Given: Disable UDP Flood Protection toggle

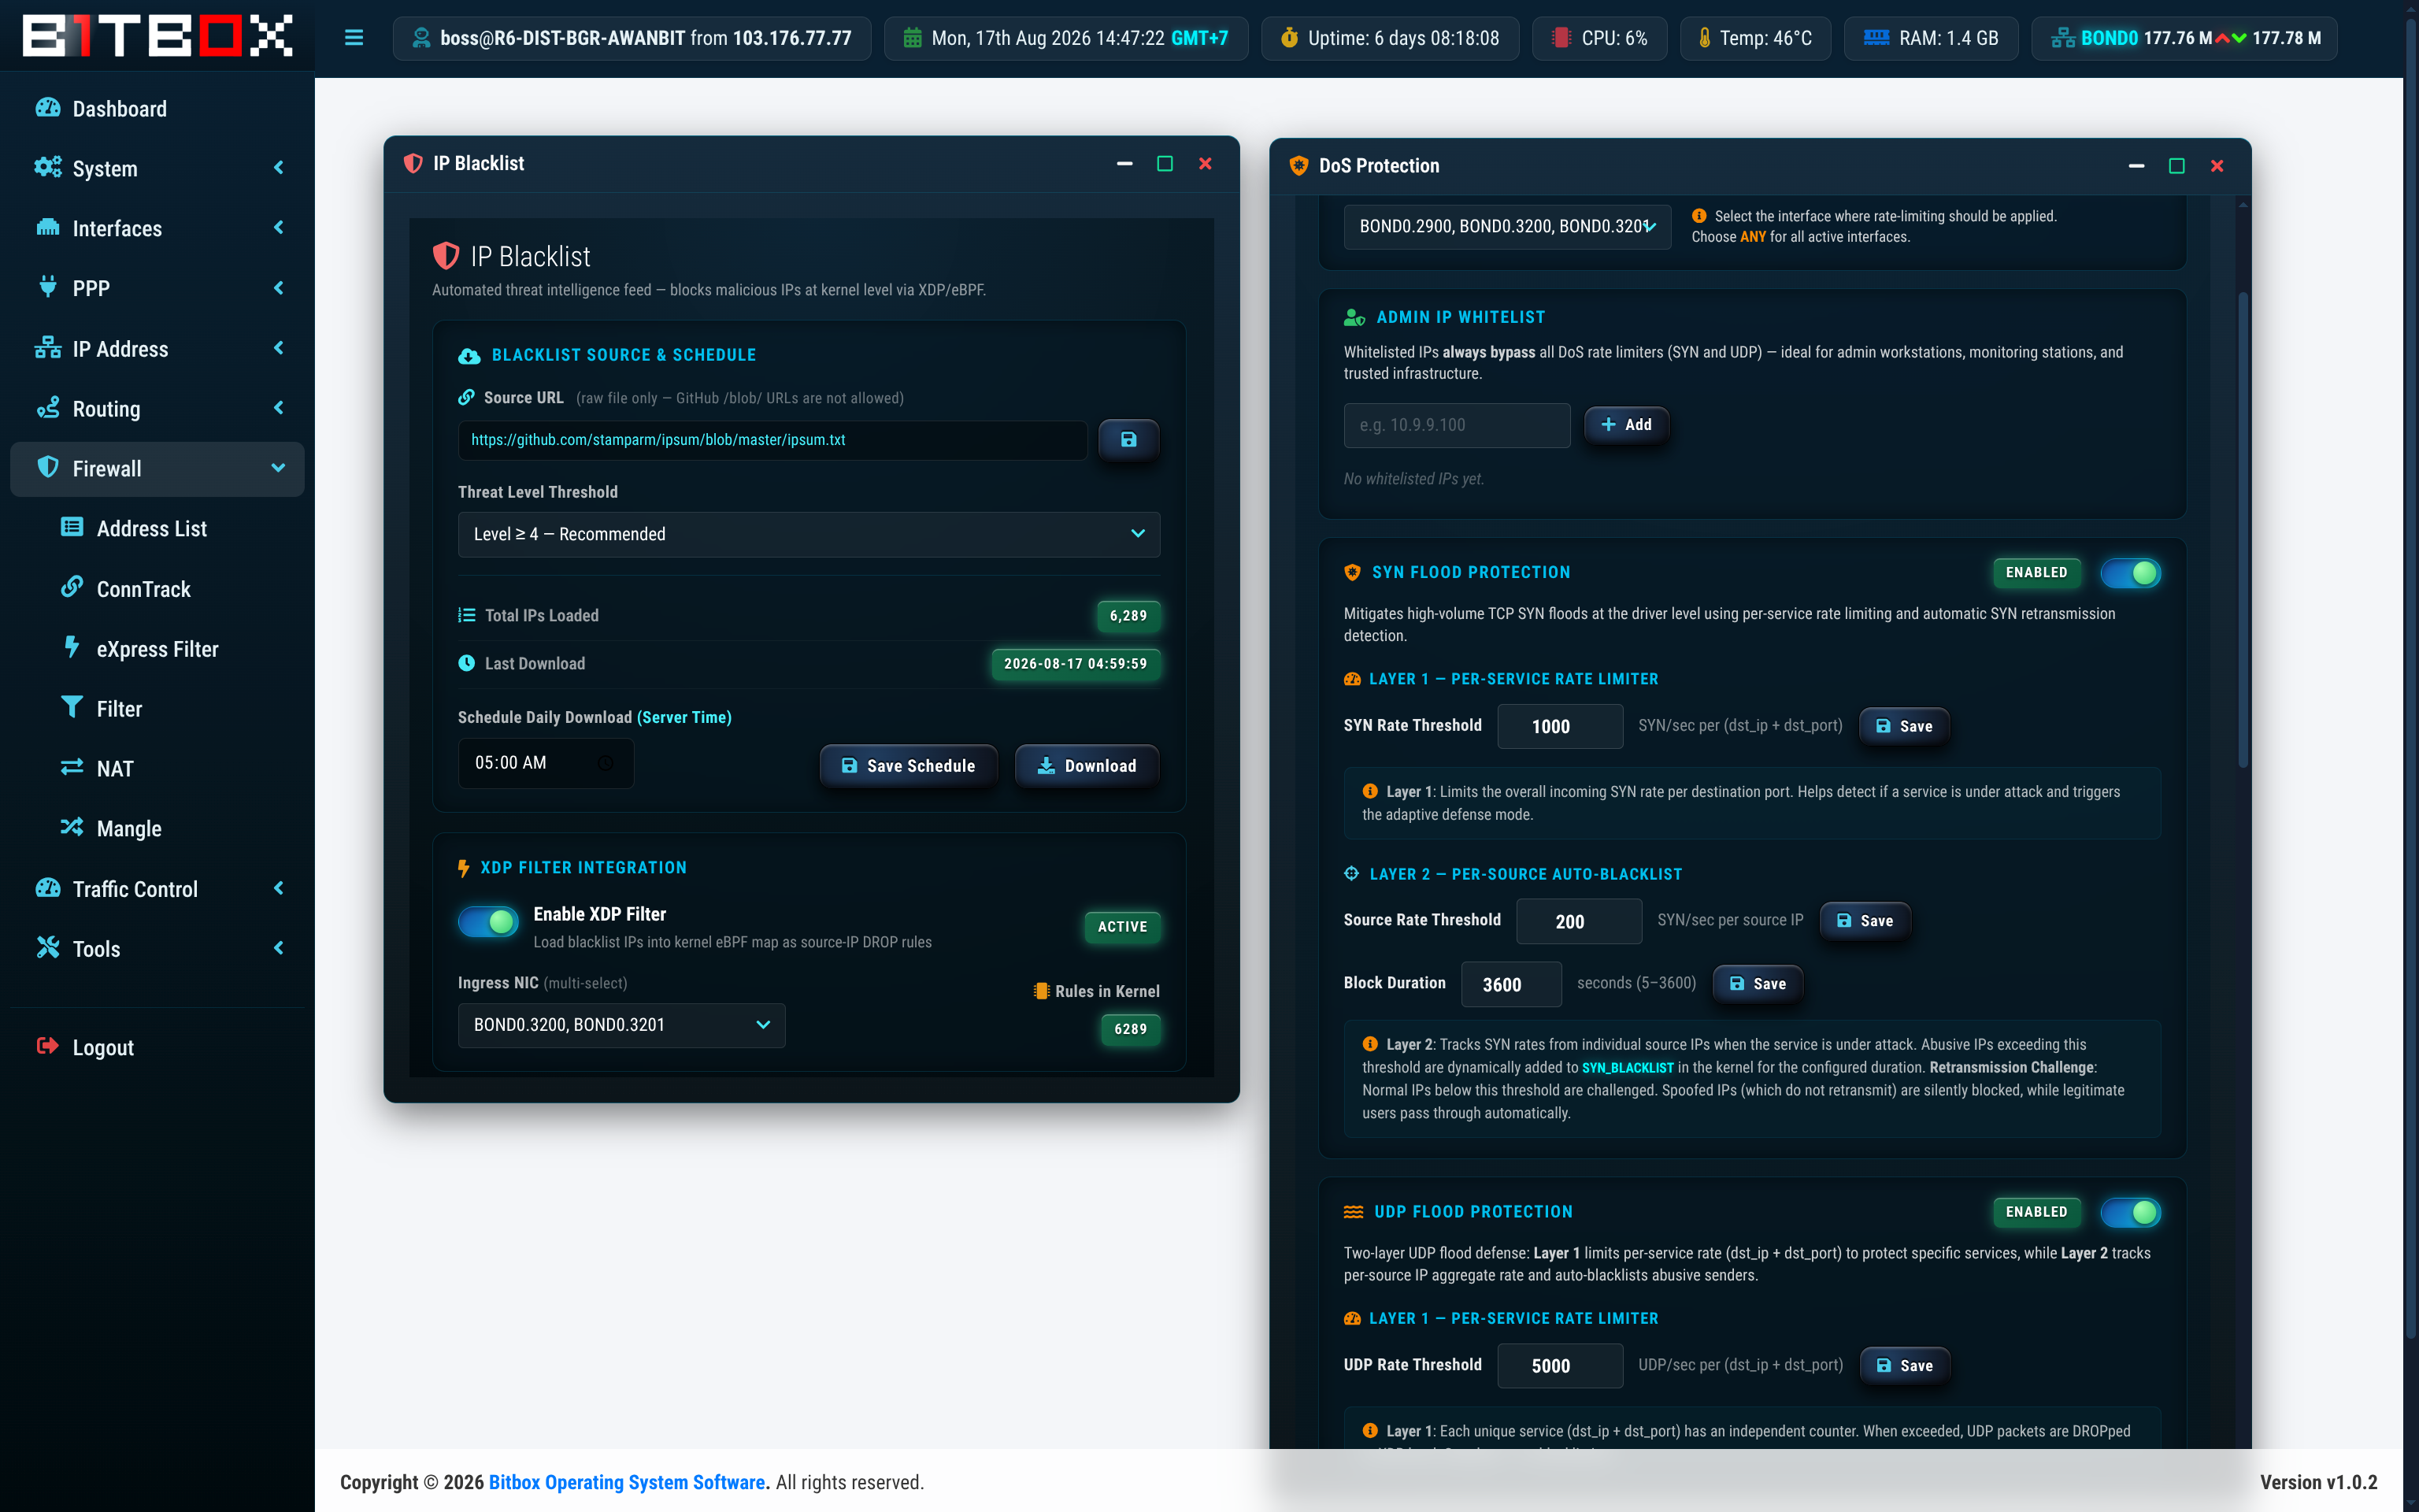Looking at the screenshot, I should point(2130,1212).
